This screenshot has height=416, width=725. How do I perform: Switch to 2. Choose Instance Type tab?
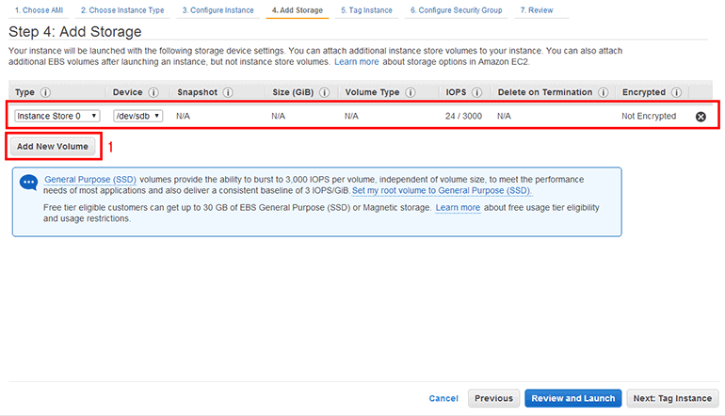tap(123, 10)
